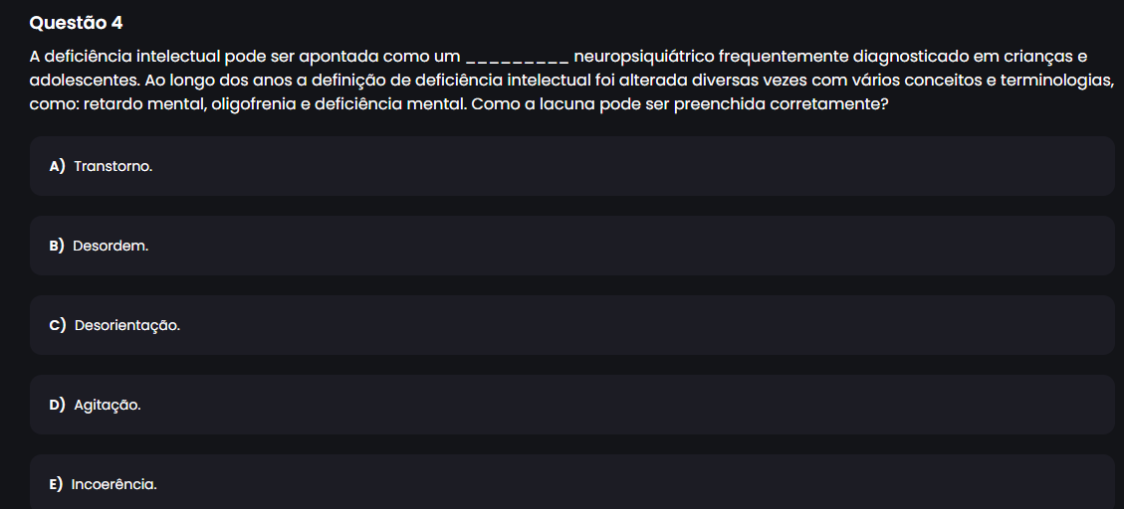The height and width of the screenshot is (509, 1124).
Task: Click the bold "E)" letter label
Action: tap(56, 484)
